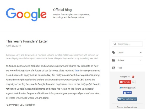
Task: Follow @google on Twitter
Action: pyautogui.click(x=127, y=88)
